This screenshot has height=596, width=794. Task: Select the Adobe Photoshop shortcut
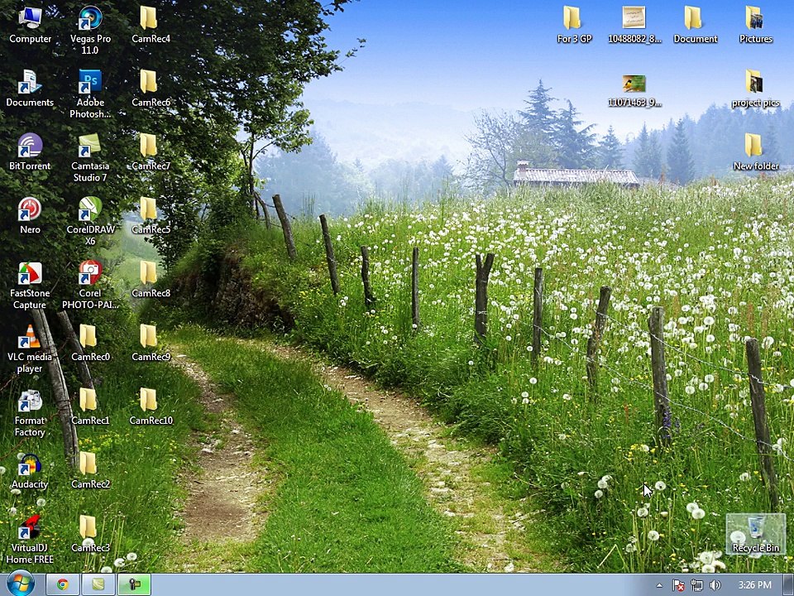point(90,94)
